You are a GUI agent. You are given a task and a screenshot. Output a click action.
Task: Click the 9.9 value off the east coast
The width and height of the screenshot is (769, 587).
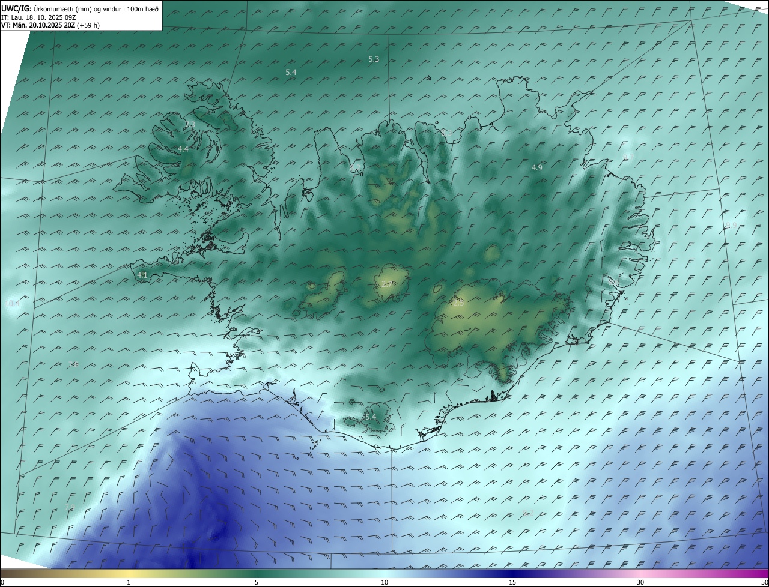click(731, 225)
